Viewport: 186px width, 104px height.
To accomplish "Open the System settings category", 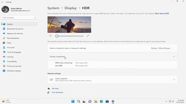I will pos(19,24).
